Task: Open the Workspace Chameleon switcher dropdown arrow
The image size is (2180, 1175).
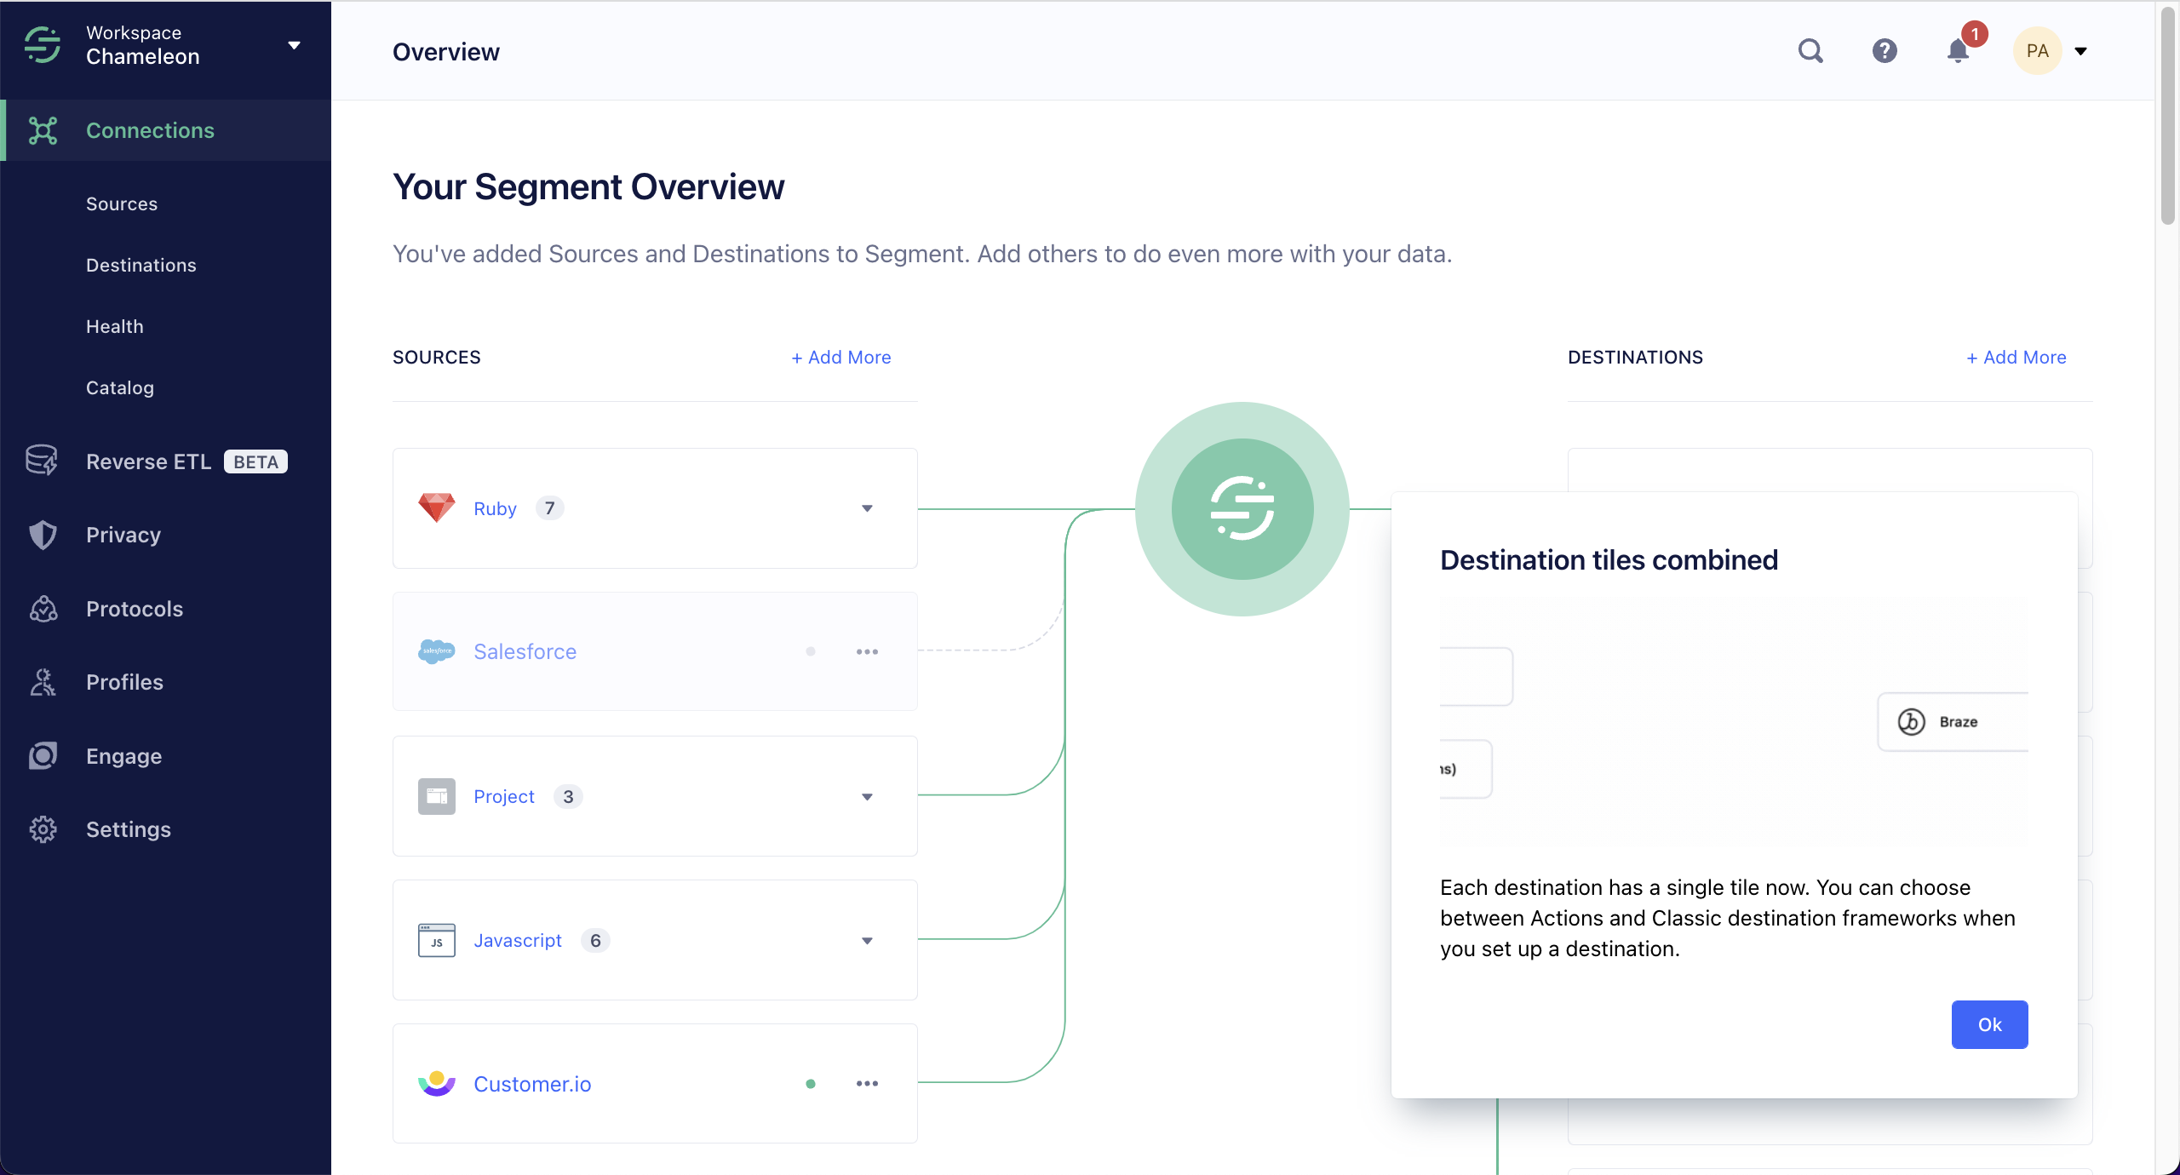Action: (x=295, y=45)
